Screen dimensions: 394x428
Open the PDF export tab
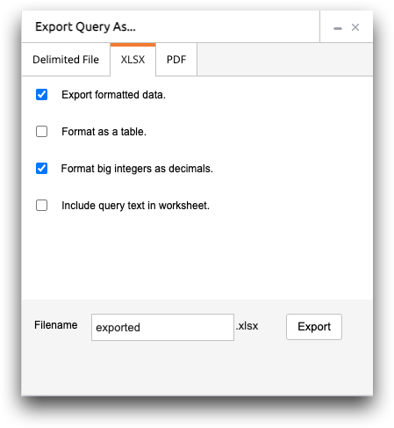(176, 60)
